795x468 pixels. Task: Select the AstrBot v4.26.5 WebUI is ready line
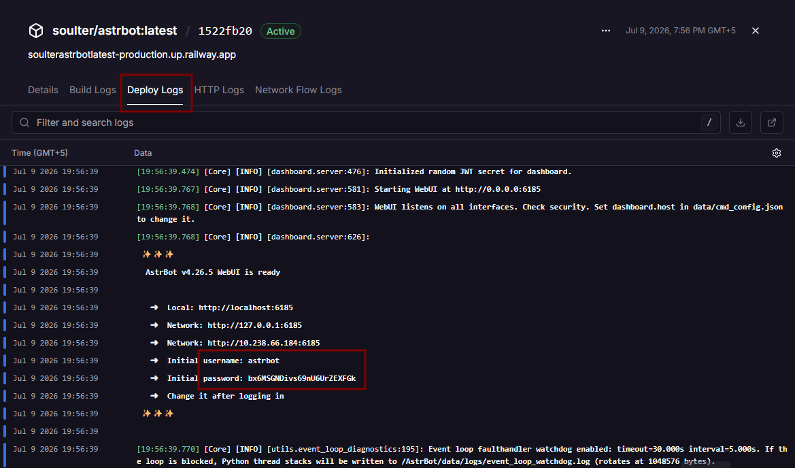(397, 272)
